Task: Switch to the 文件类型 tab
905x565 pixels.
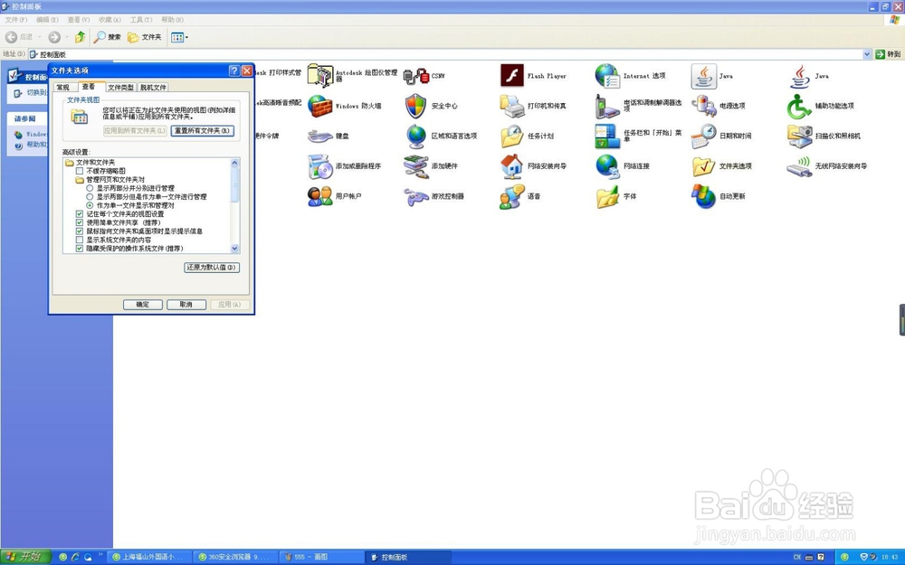Action: point(120,88)
